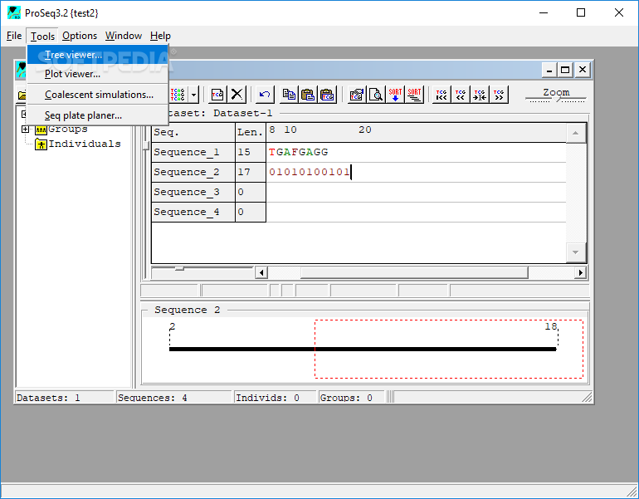Click the scroll up arrow in sequence grid

(575, 133)
